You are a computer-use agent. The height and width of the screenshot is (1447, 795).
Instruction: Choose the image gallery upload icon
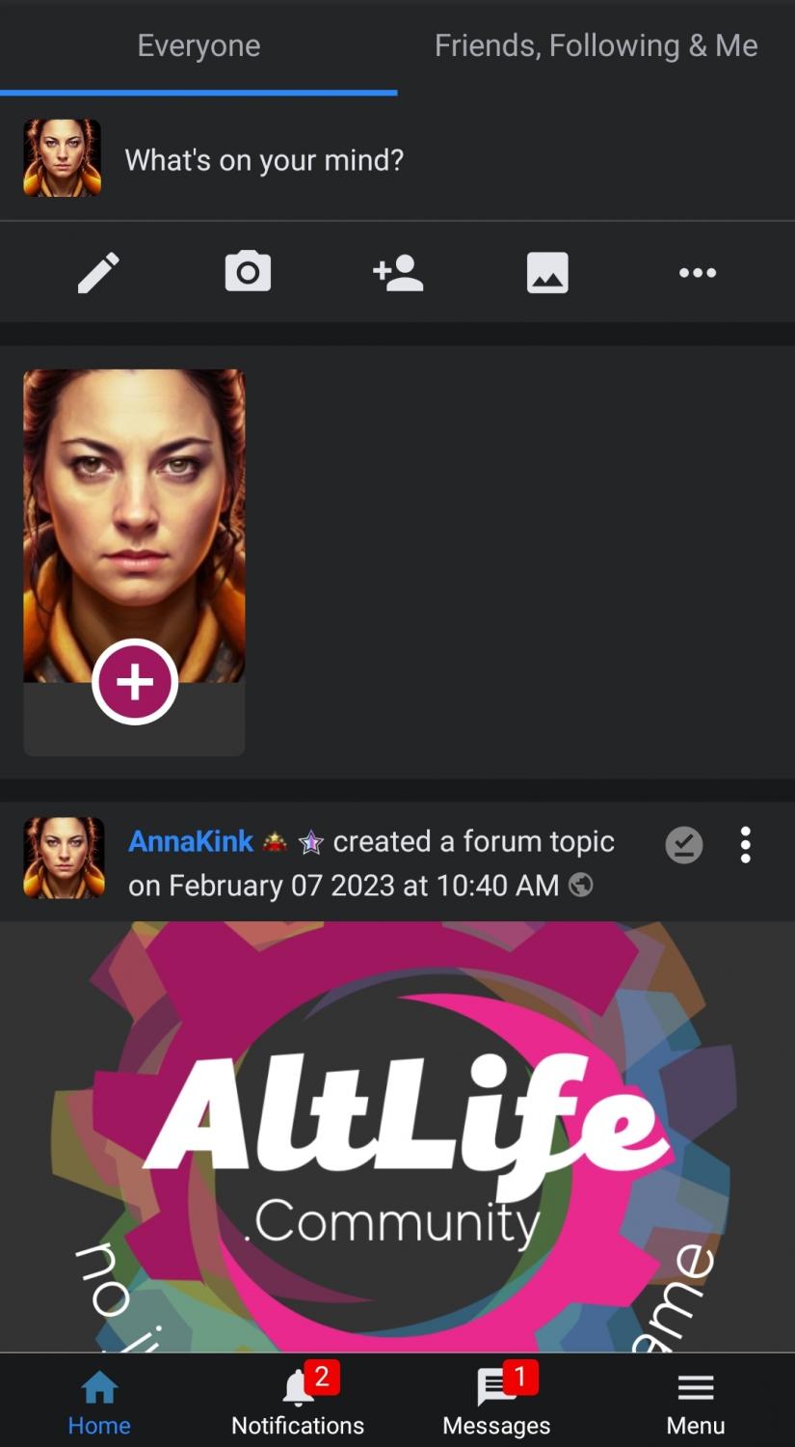click(547, 273)
